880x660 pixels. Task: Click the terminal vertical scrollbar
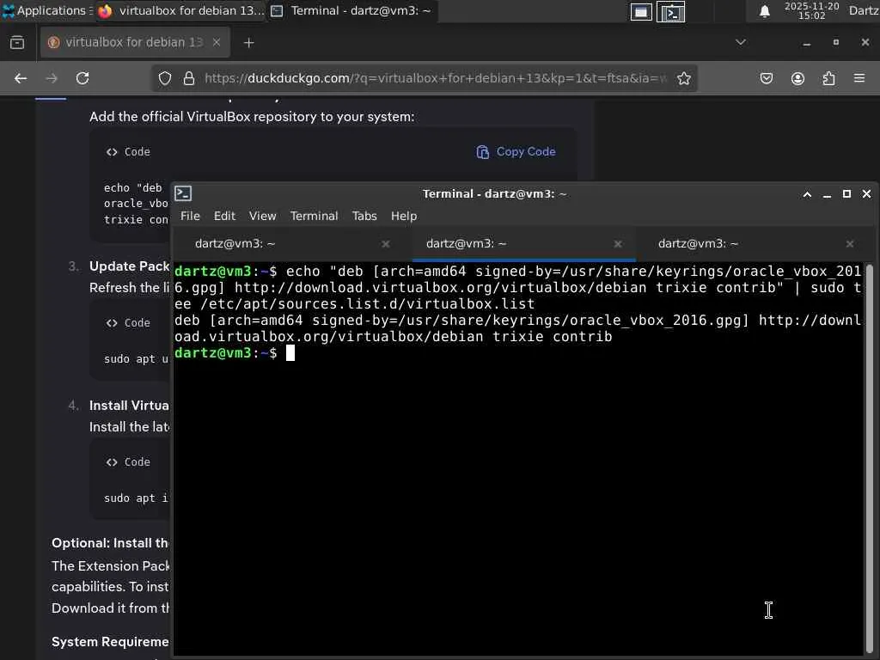point(869,457)
